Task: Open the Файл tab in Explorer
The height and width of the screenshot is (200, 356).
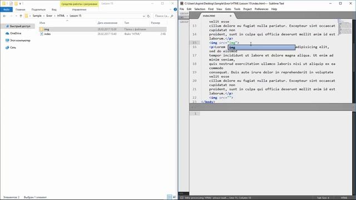Action: (6, 9)
